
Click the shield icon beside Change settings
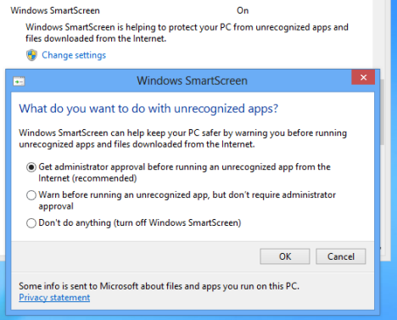click(31, 55)
